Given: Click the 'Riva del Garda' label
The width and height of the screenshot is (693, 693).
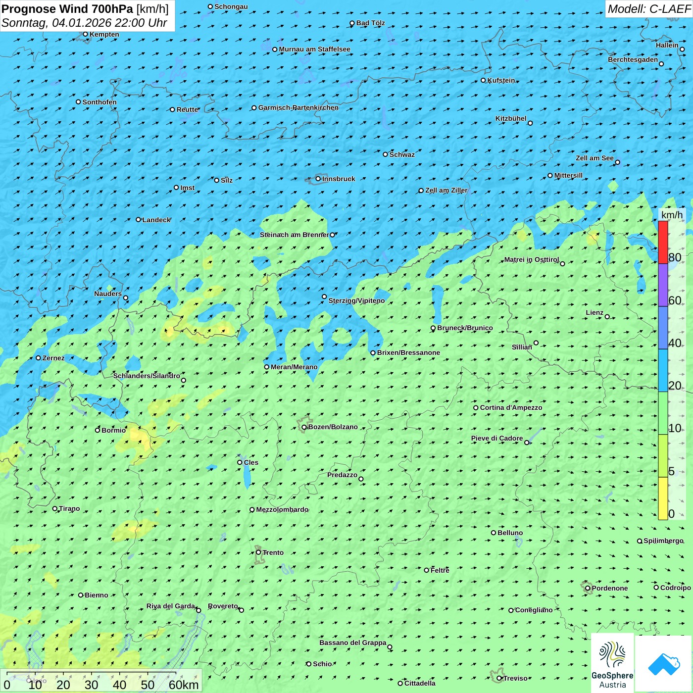Looking at the screenshot, I should (171, 606).
